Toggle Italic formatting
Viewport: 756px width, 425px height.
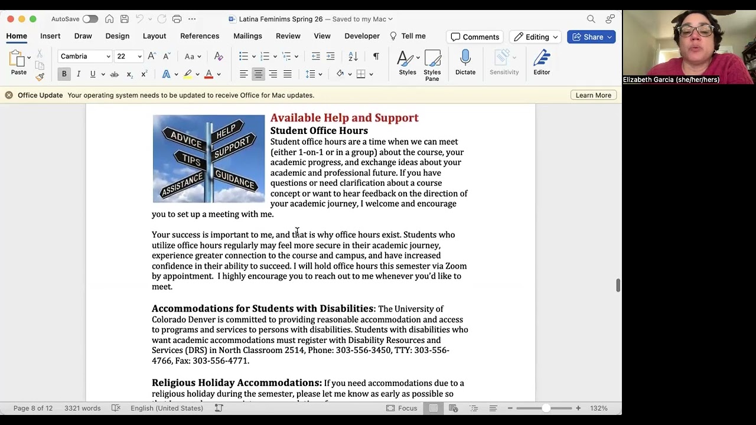coord(78,74)
